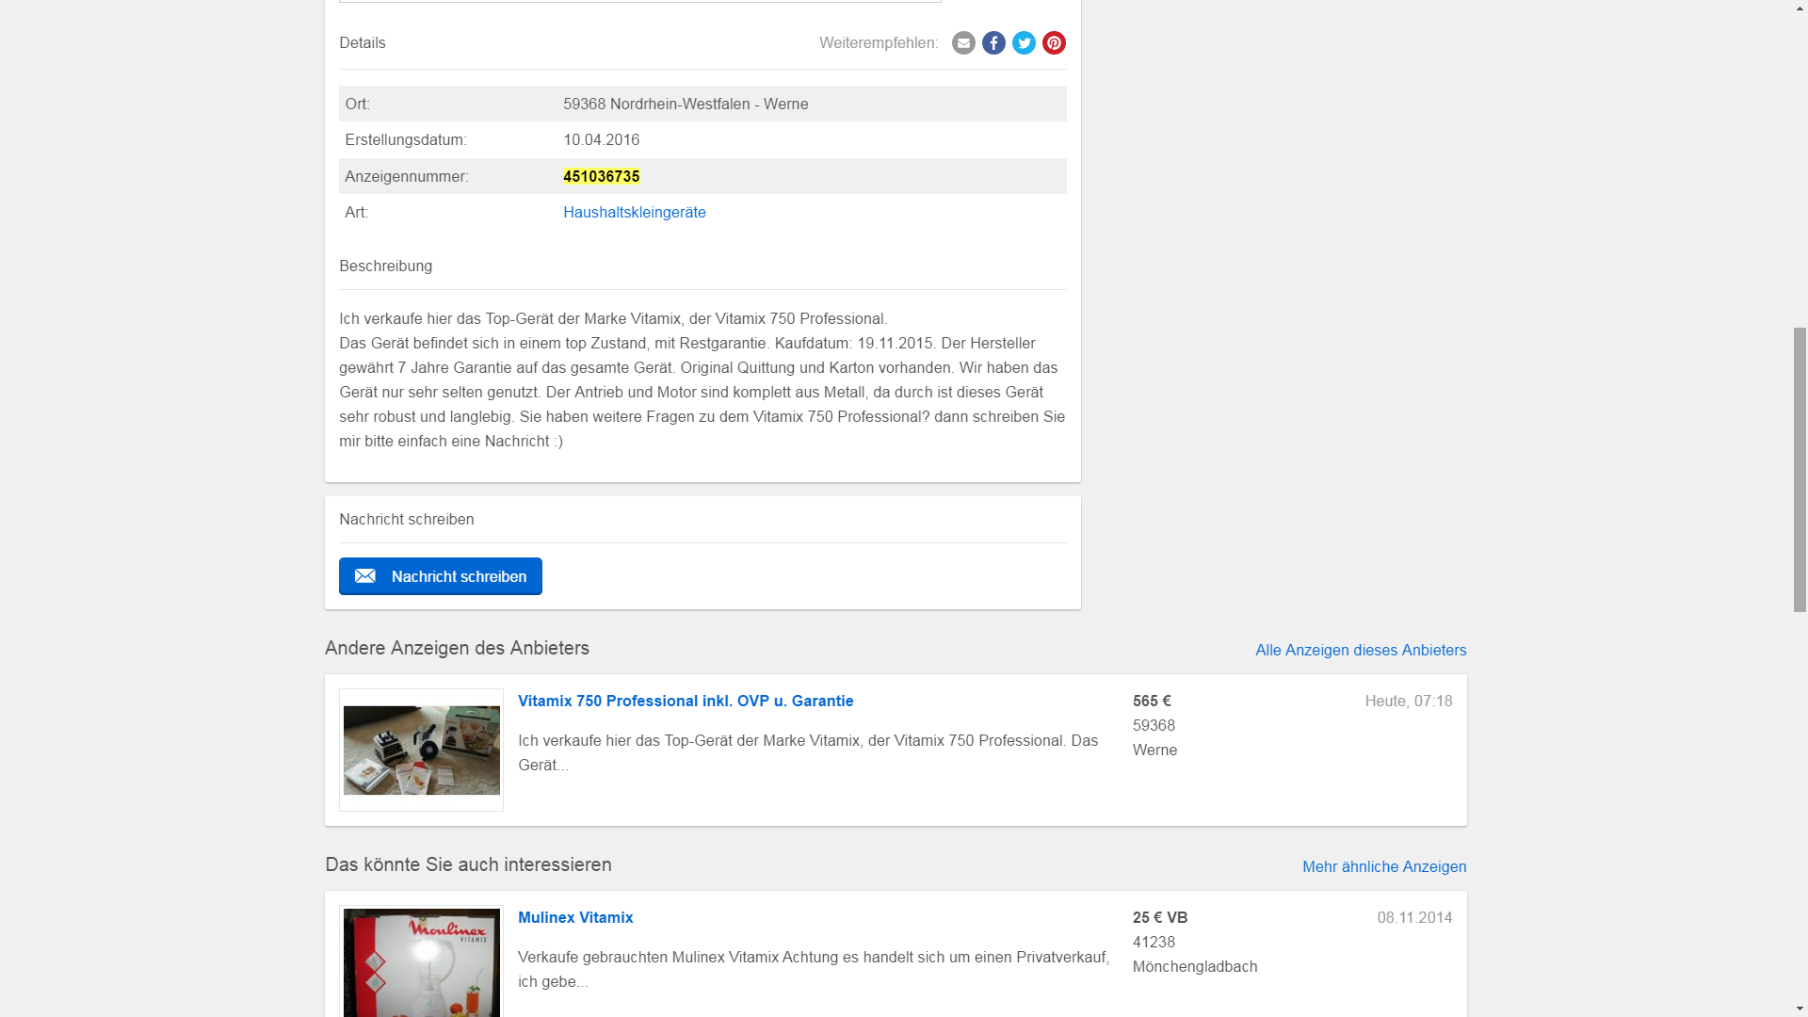Click the Nachricht schreiben button
This screenshot has width=1808, height=1017.
pyautogui.click(x=441, y=576)
